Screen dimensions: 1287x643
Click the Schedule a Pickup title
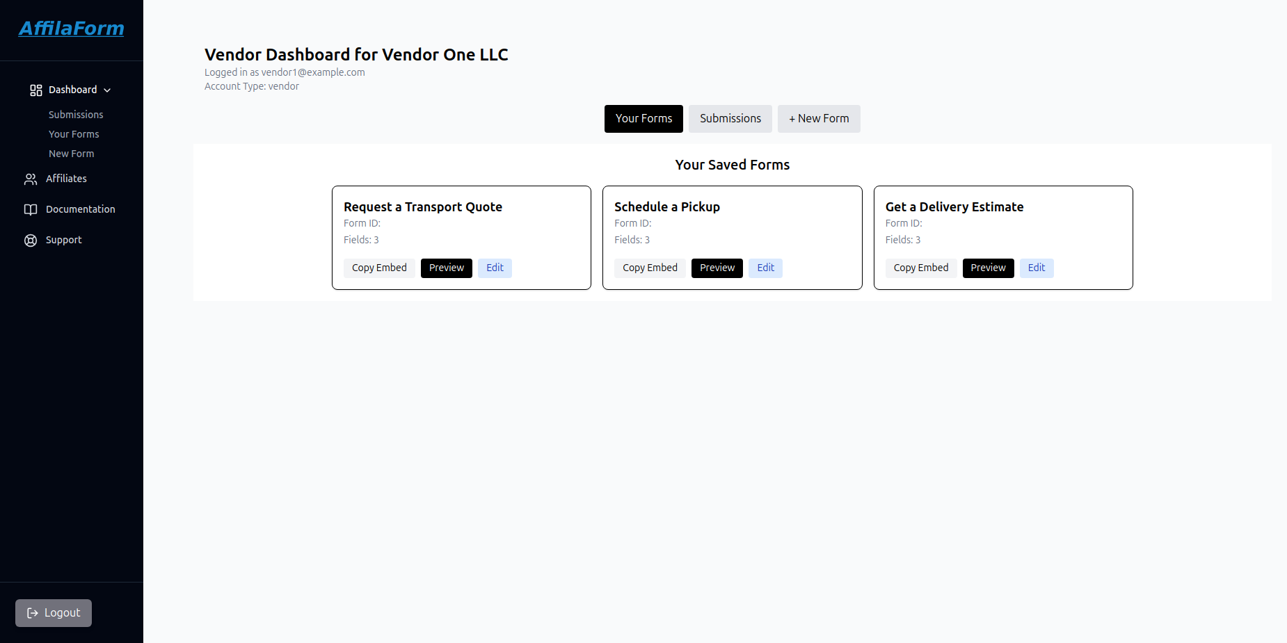coord(667,207)
